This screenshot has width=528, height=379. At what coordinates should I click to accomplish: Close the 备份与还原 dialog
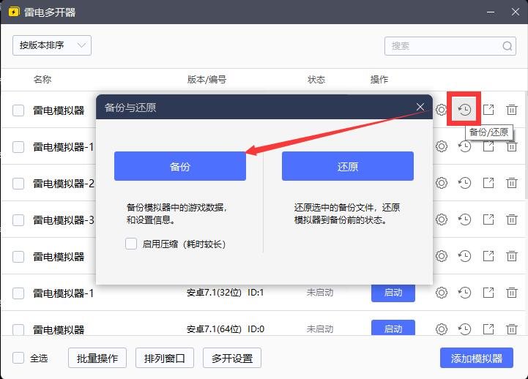(420, 107)
